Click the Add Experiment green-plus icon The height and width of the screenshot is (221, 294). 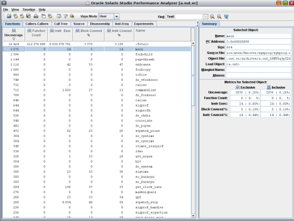click(x=16, y=16)
